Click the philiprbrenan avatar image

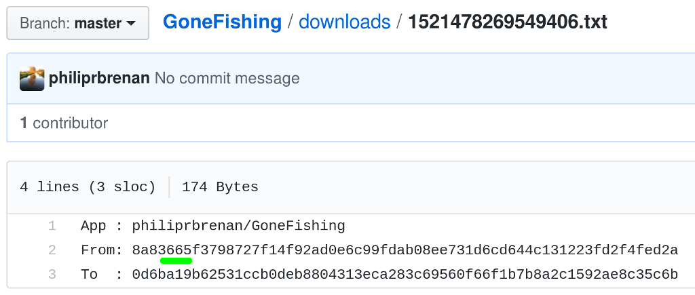[x=32, y=79]
